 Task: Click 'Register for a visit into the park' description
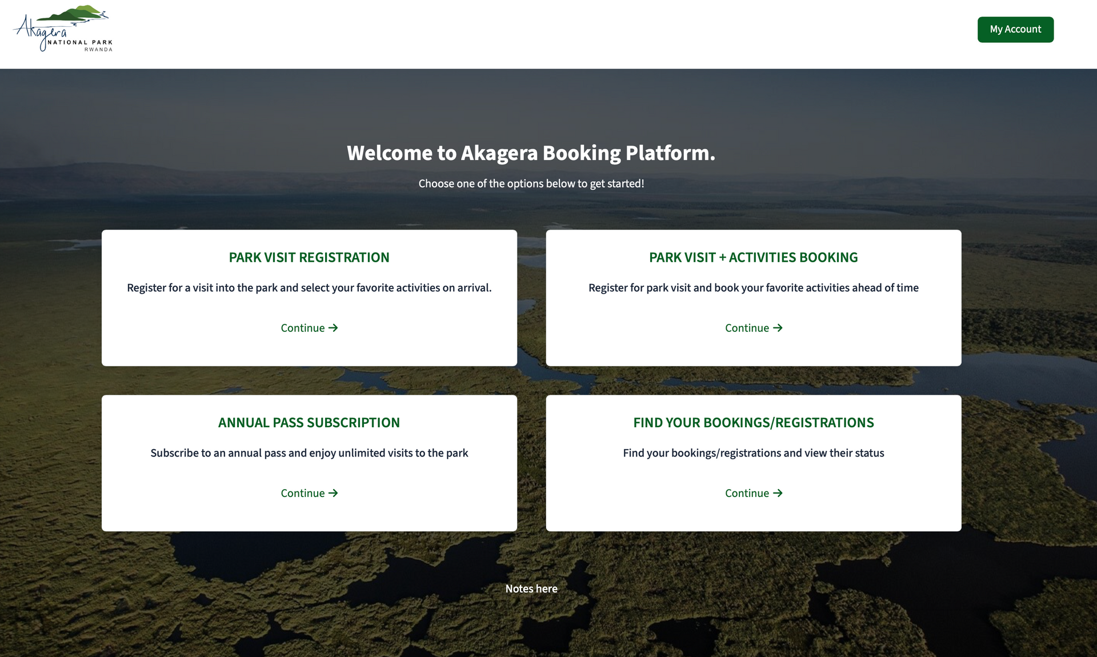tap(309, 288)
